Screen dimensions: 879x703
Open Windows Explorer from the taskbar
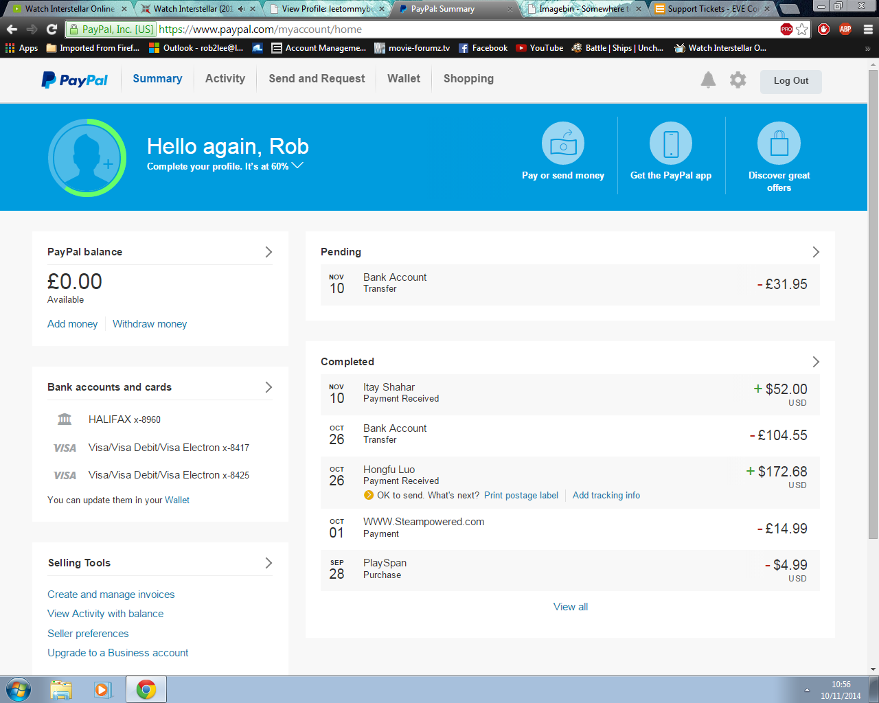61,689
